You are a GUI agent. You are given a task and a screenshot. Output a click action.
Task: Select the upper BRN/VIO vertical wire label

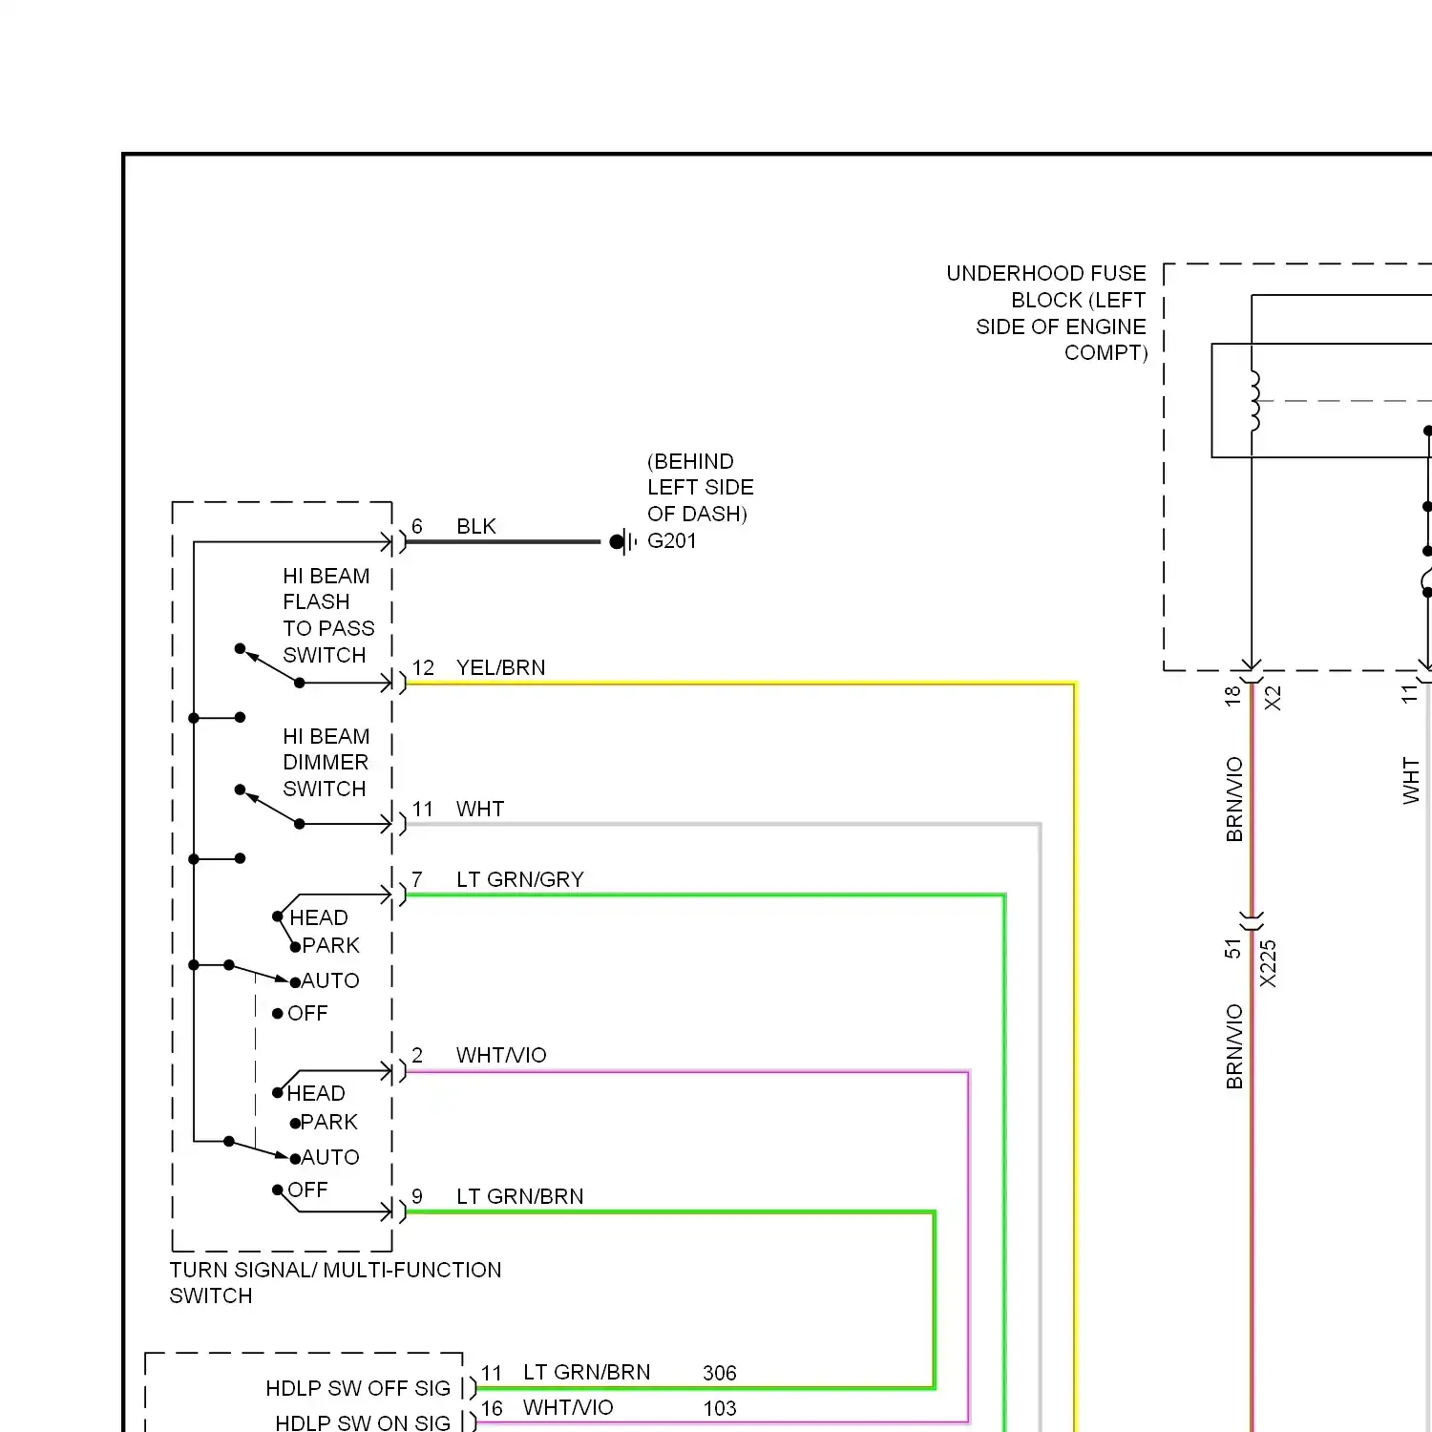pyautogui.click(x=1234, y=799)
